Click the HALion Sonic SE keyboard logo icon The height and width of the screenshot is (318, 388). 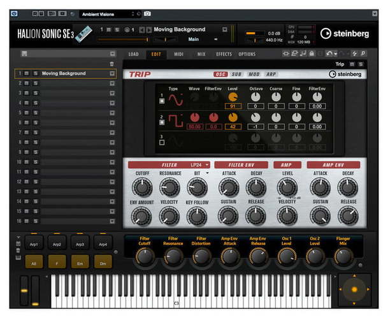click(83, 34)
